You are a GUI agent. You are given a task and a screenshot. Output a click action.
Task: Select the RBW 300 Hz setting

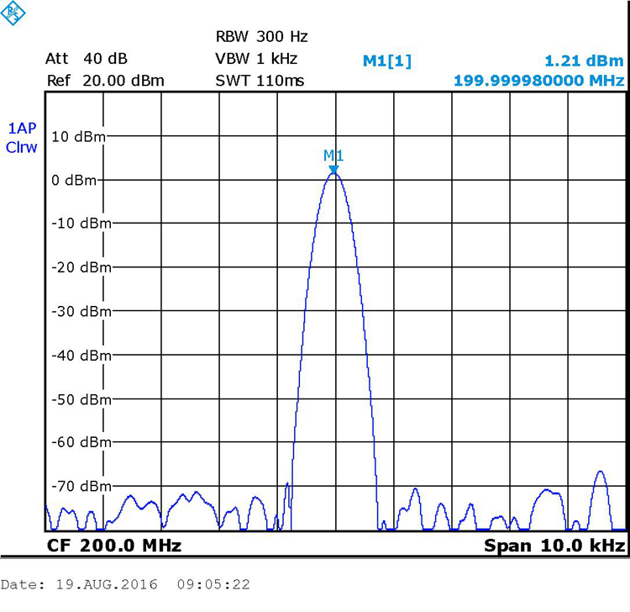click(x=262, y=37)
